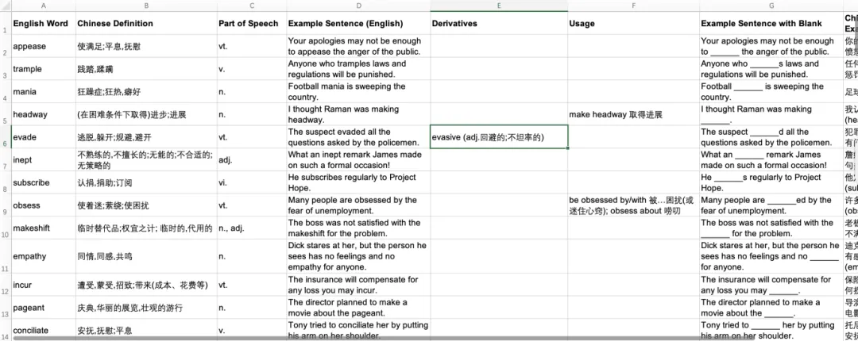858x341 pixels.
Task: Click the 'Derivatives' header cell
Action: [x=499, y=23]
